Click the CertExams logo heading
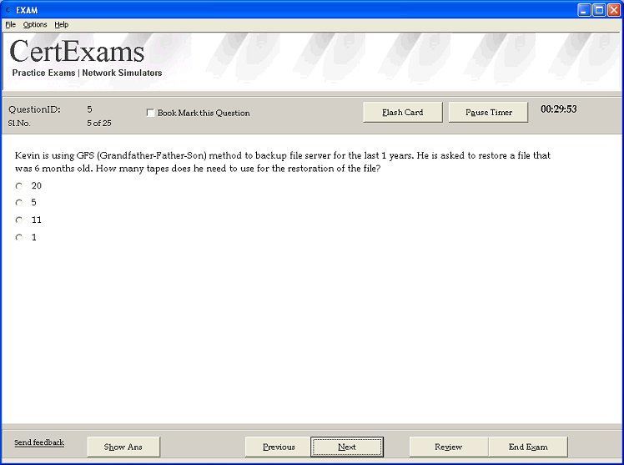This screenshot has width=624, height=465. coord(77,52)
